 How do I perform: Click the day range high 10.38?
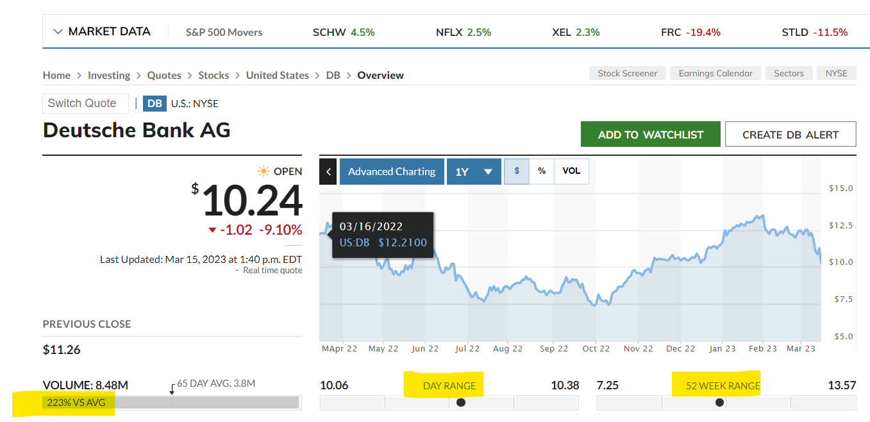pos(565,385)
